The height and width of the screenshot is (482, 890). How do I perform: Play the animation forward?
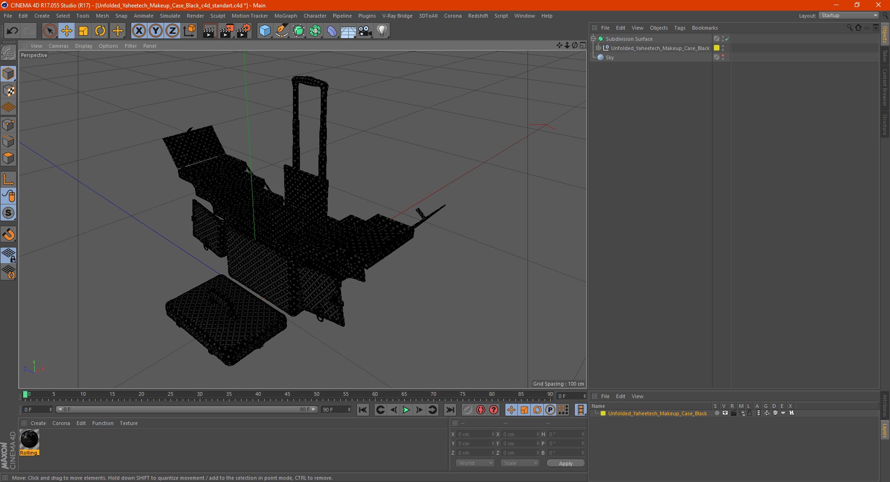(x=406, y=410)
